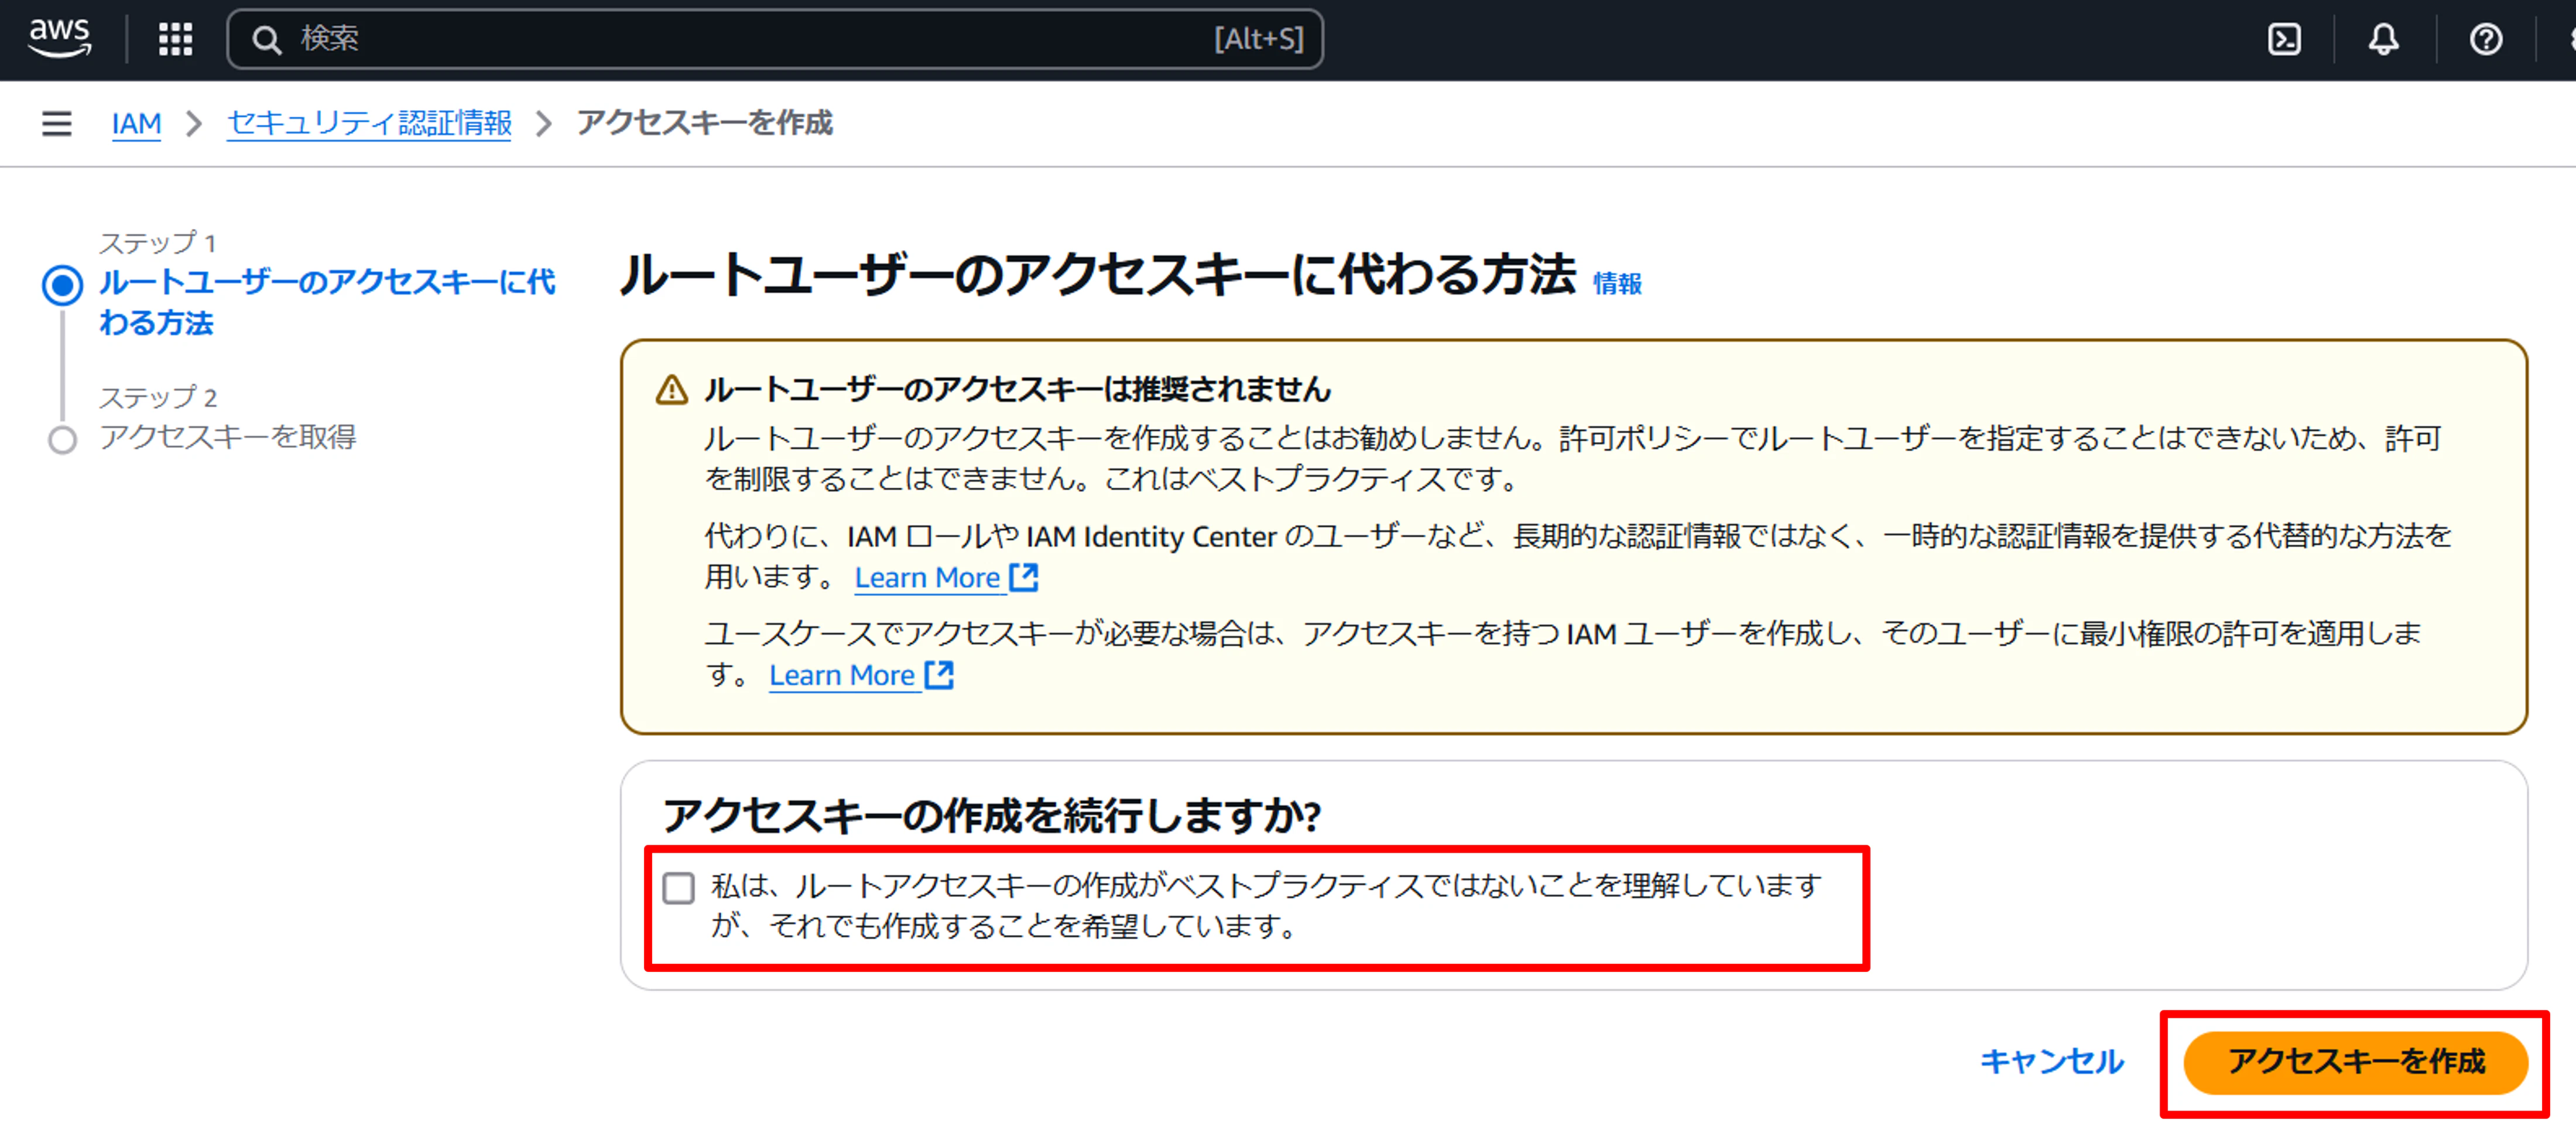The height and width of the screenshot is (1147, 2576).
Task: Click the アクセスキーを作成 orange button
Action: click(2356, 1062)
